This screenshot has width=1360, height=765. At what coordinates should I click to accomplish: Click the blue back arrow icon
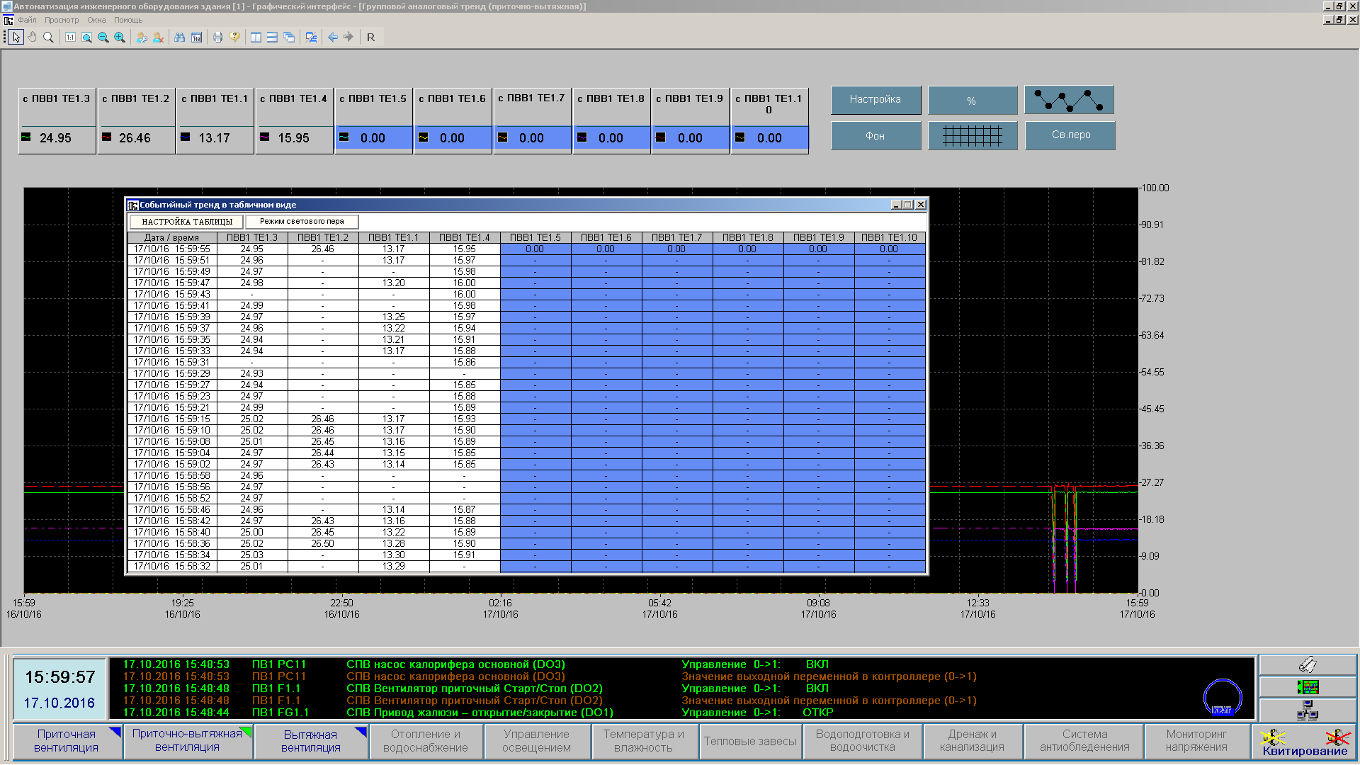click(333, 38)
